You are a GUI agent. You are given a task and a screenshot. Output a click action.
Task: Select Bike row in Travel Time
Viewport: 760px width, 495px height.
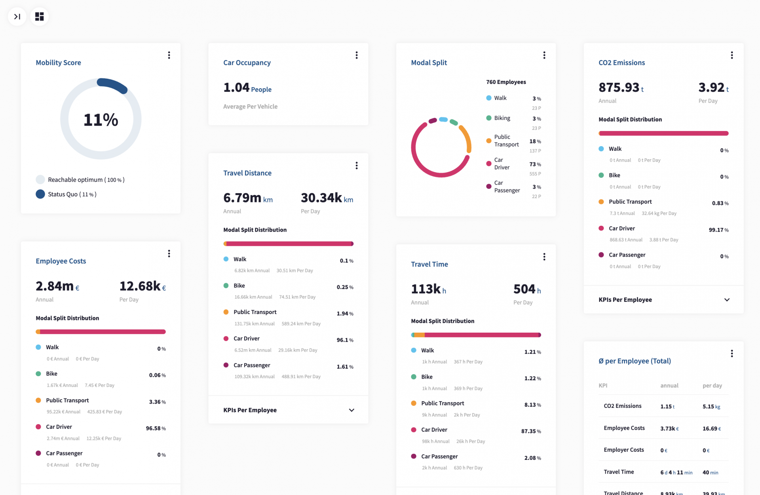(476, 383)
